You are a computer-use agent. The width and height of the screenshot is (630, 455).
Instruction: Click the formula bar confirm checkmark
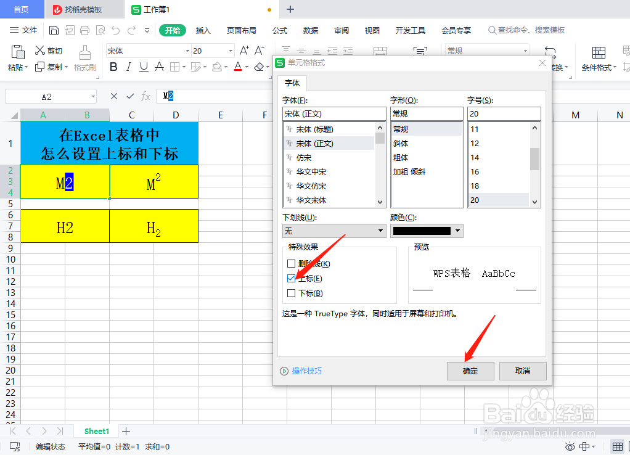click(x=130, y=96)
